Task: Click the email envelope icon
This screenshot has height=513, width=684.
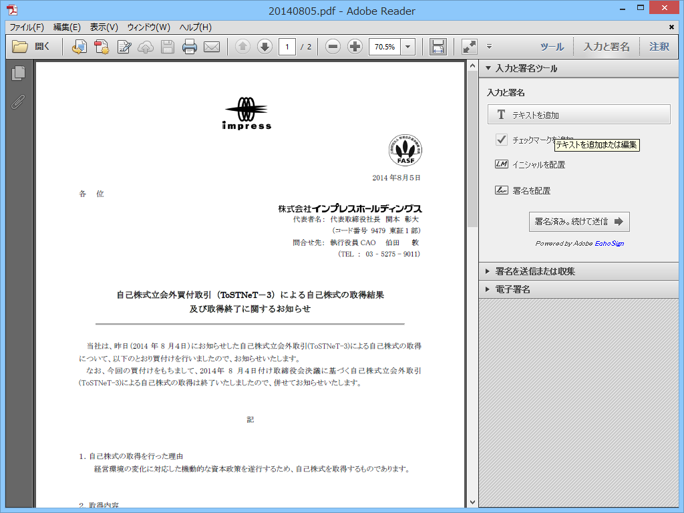Action: point(212,47)
